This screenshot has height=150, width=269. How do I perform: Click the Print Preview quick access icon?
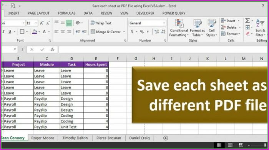[x=13, y=6]
